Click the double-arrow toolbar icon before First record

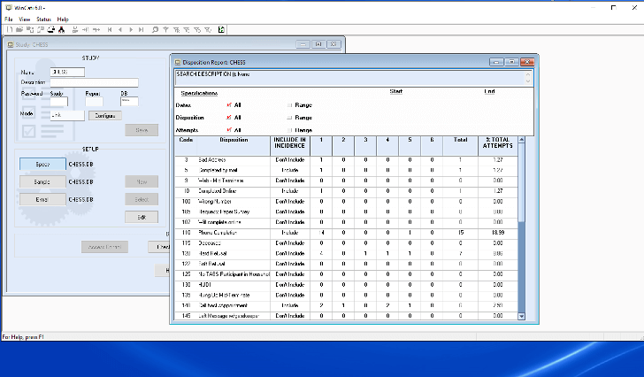coord(96,29)
